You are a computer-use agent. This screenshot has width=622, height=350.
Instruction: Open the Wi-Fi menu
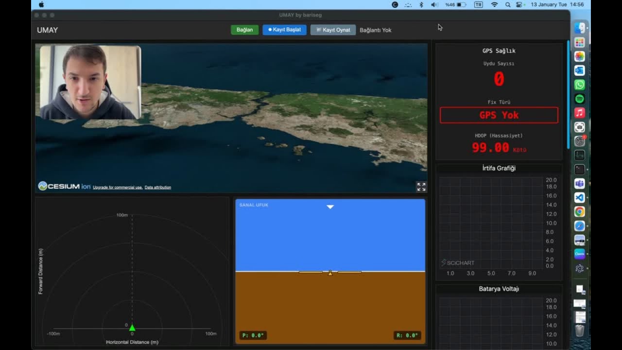point(495,4)
